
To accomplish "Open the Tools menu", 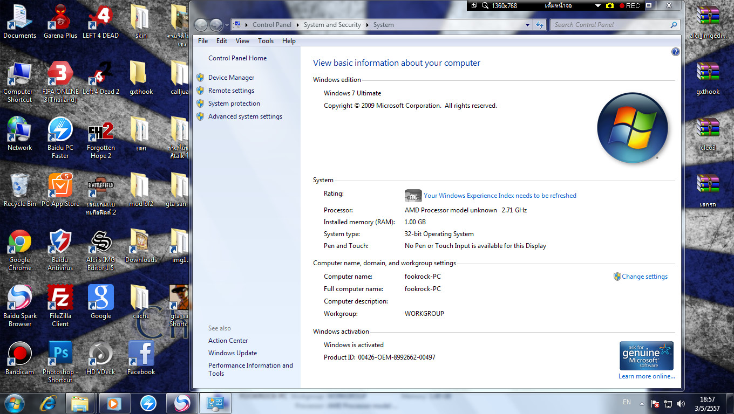I will coord(266,41).
